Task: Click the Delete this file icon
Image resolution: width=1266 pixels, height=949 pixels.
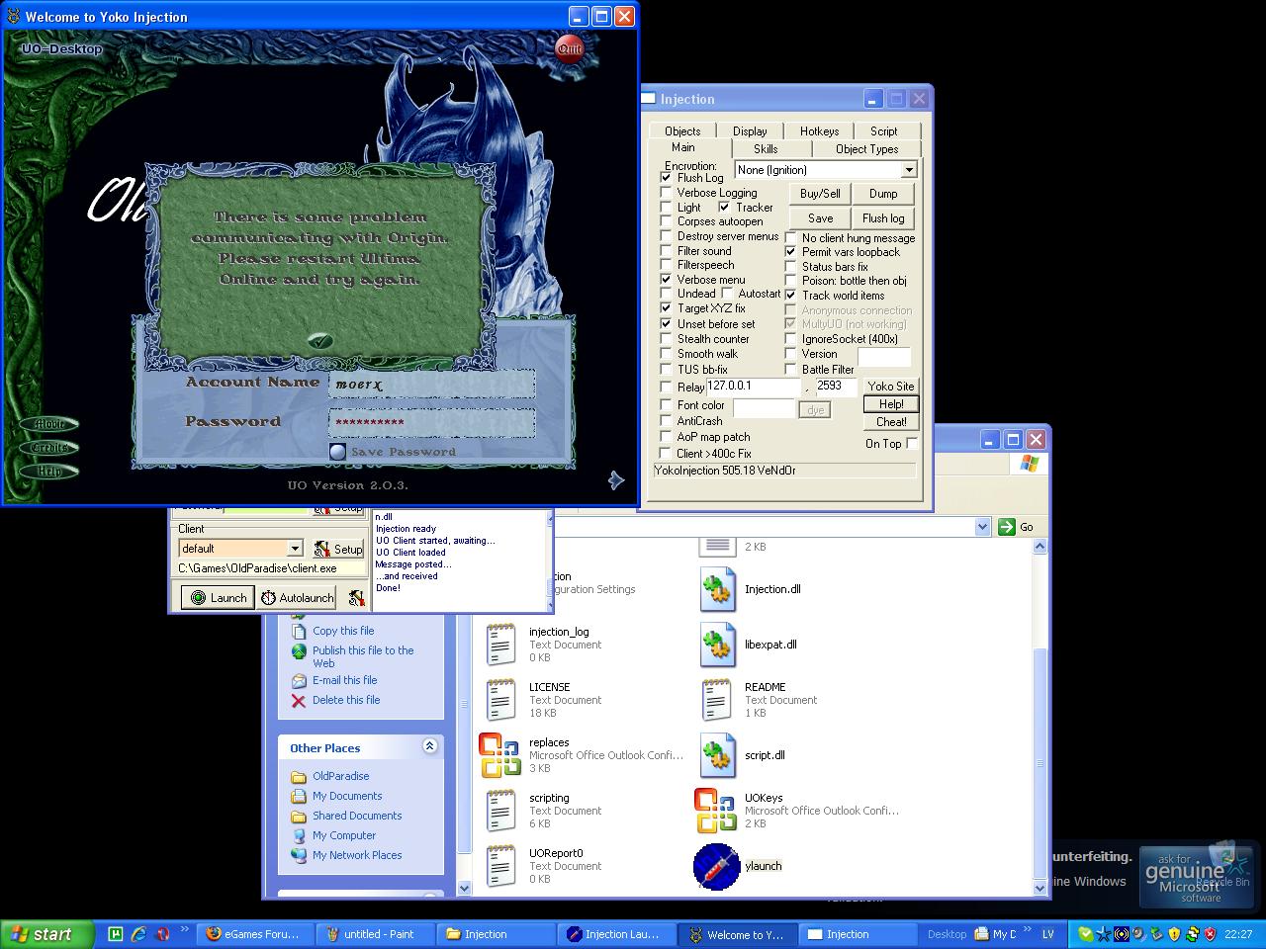Action: tap(299, 701)
